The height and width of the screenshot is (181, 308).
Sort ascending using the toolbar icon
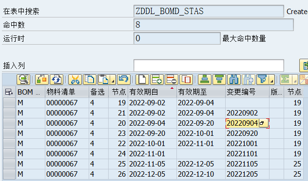pyautogui.click(x=205, y=80)
